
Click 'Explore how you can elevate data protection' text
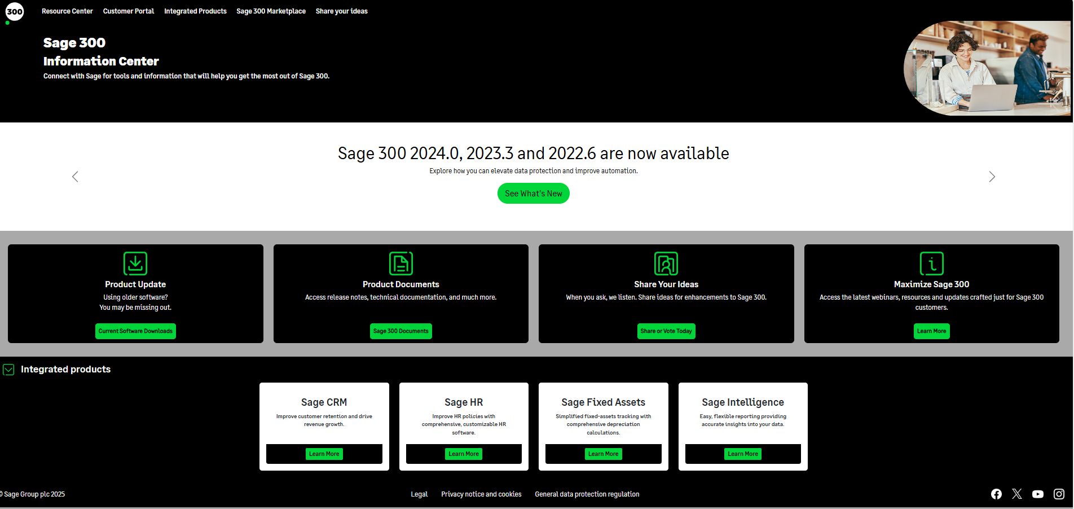[534, 171]
